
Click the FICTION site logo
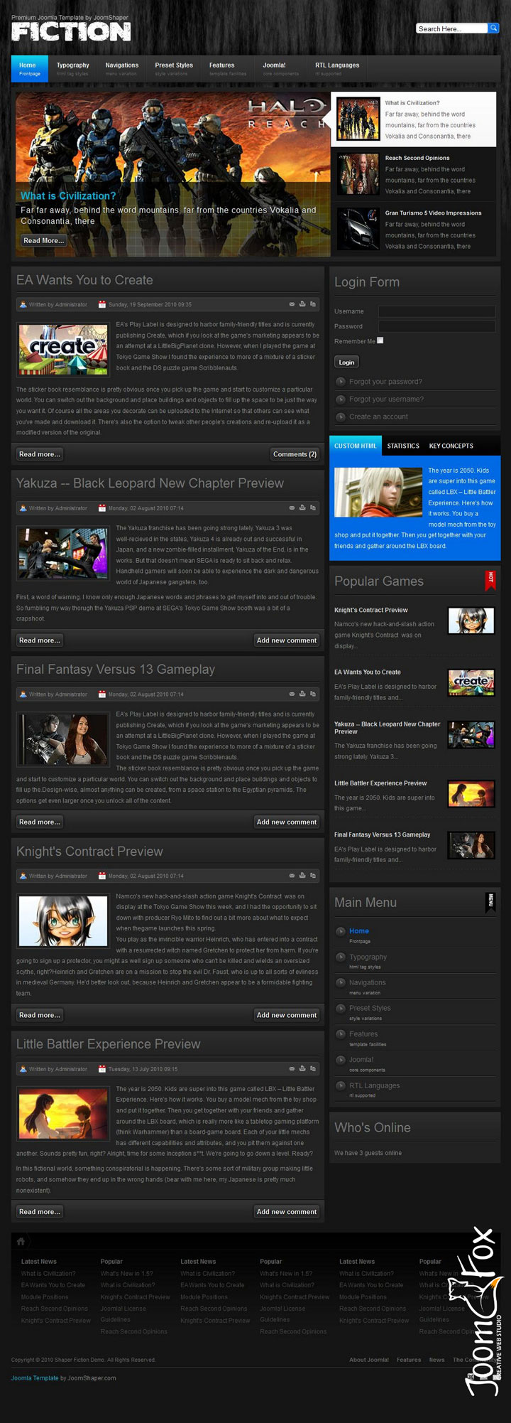pyautogui.click(x=71, y=31)
